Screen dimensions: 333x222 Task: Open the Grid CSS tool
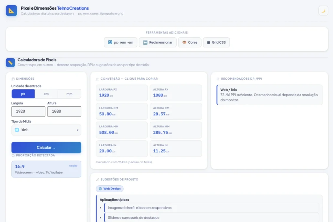pyautogui.click(x=216, y=42)
